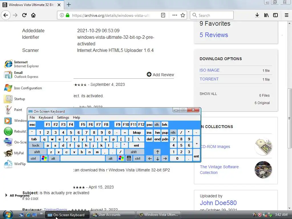Screen dimensions: 292x219
Task: Show the Firefox sidebars icon
Action: point(275,15)
